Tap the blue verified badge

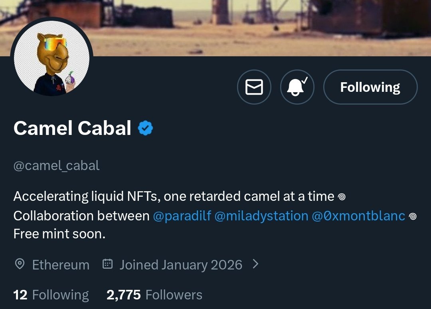click(x=145, y=128)
